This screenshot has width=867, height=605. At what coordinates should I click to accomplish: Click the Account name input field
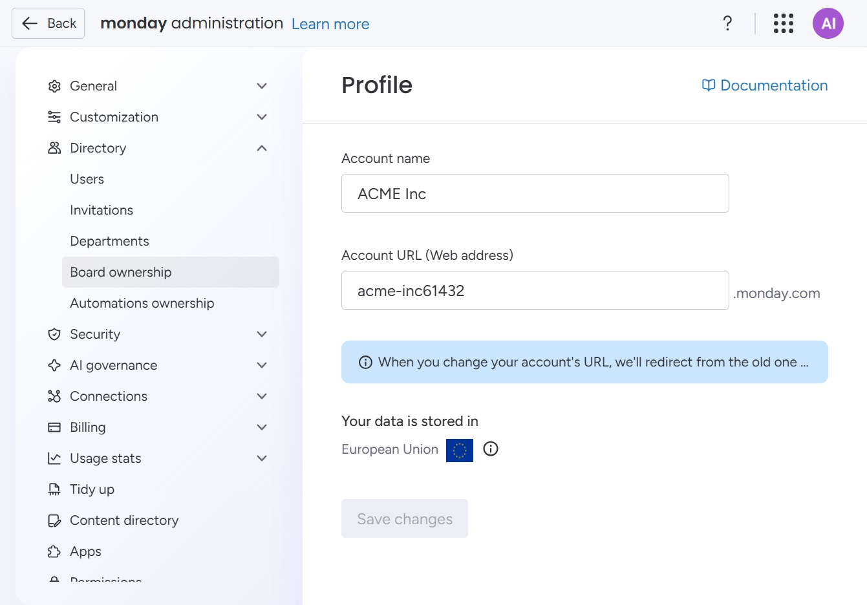(535, 193)
